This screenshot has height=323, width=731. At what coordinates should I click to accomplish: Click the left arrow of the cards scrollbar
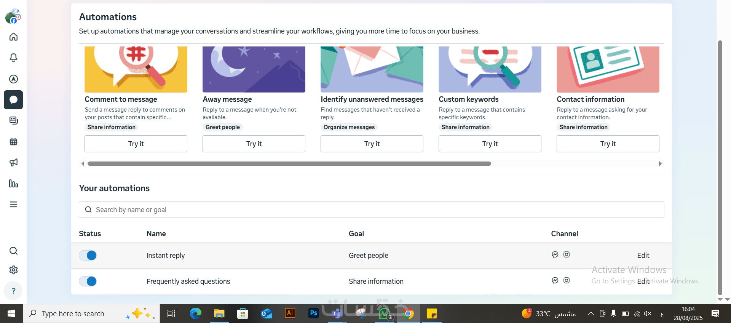[x=83, y=163]
